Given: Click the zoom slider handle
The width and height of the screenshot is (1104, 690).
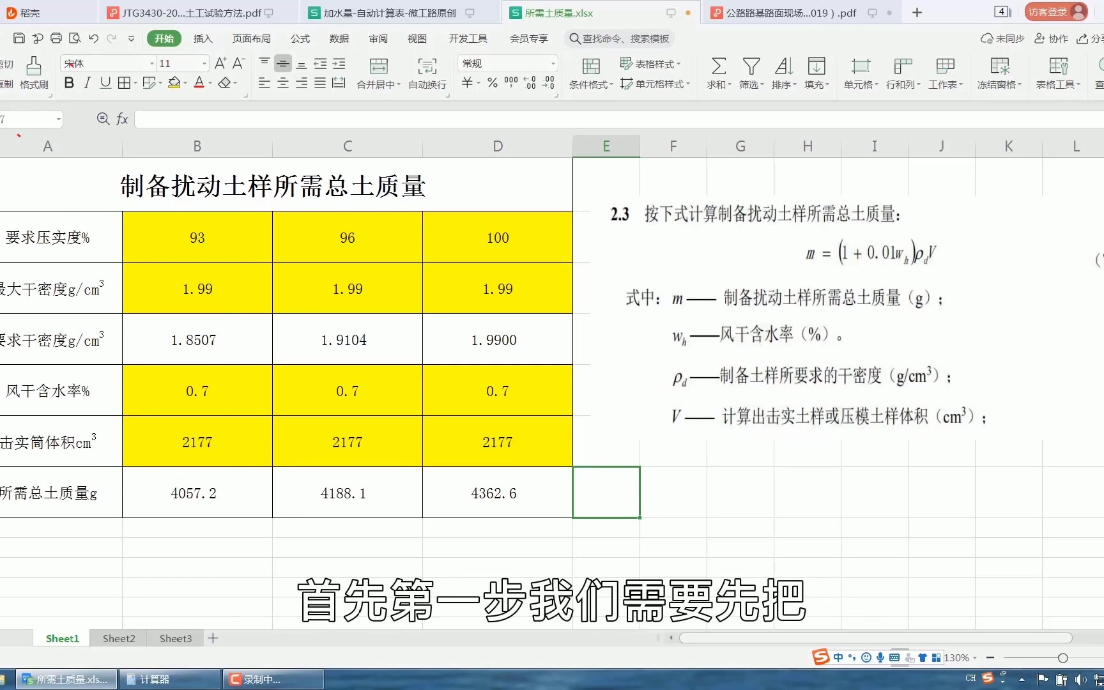Looking at the screenshot, I should (1062, 658).
